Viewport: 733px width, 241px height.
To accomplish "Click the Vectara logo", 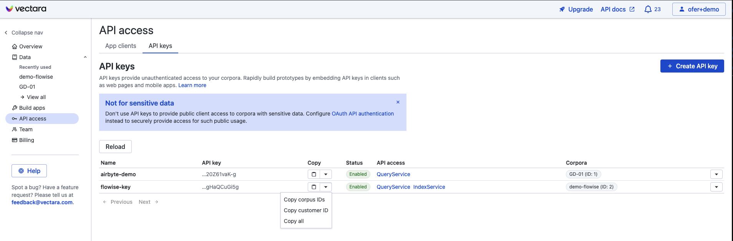I will pyautogui.click(x=26, y=9).
